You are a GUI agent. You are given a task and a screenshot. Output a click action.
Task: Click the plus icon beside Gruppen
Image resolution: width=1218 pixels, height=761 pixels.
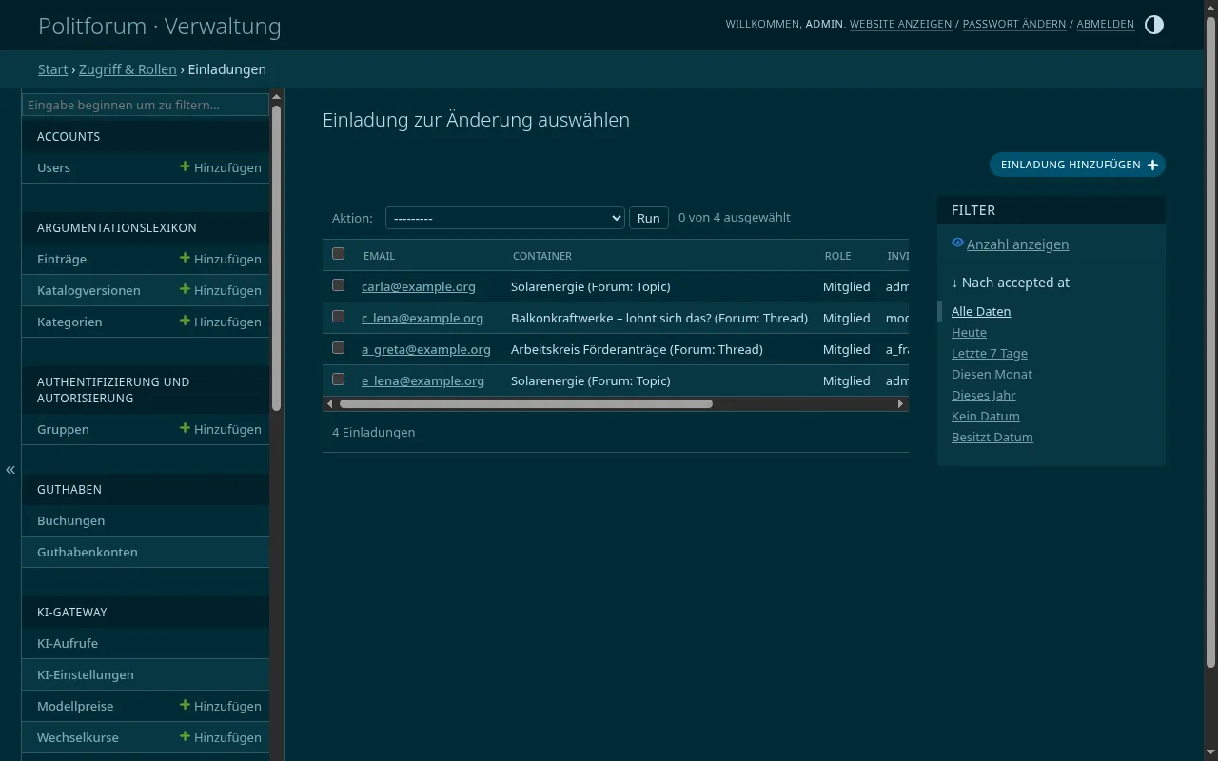185,428
